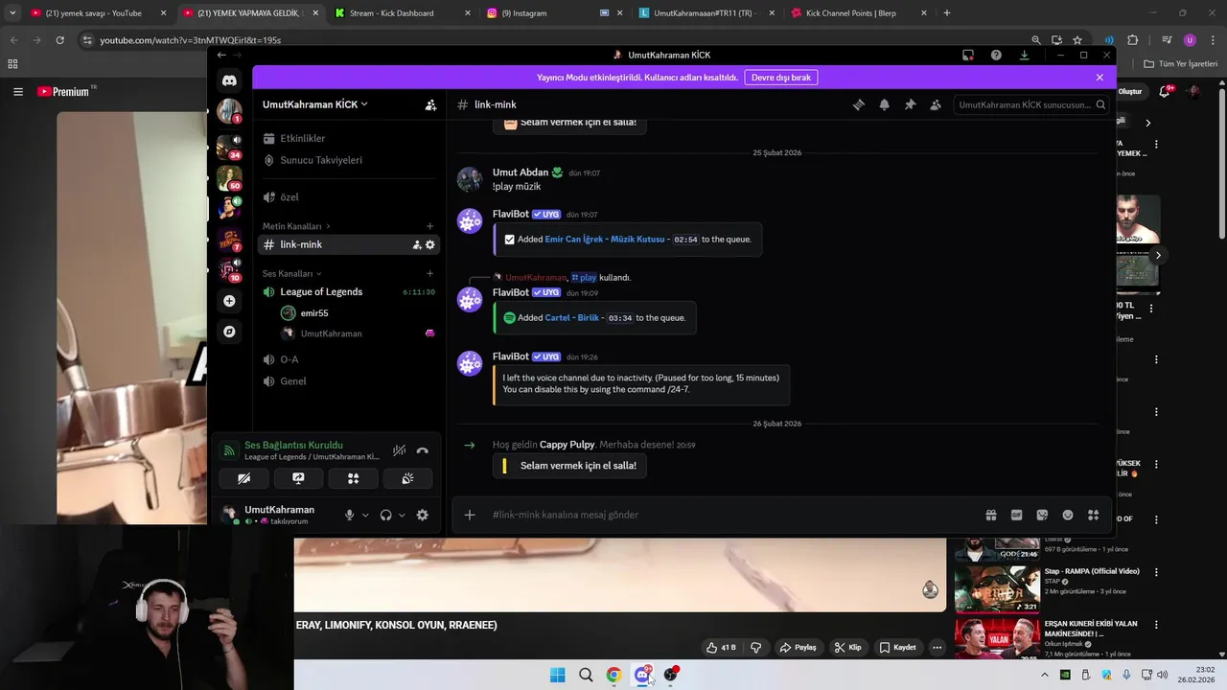This screenshot has height=690, width=1227.
Task: Open notification settings bell in Discord header
Action: coord(884,104)
